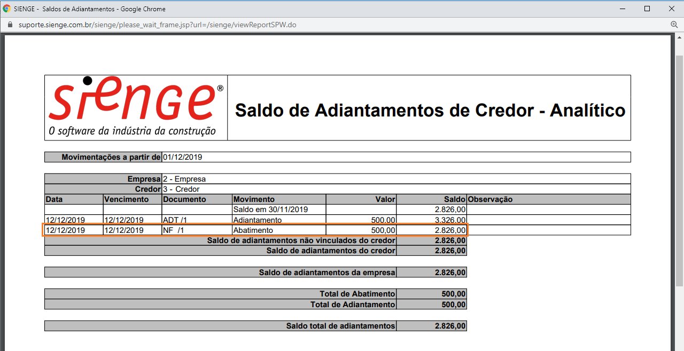Click 'Saldo de adiantamentos do credor' label

331,251
